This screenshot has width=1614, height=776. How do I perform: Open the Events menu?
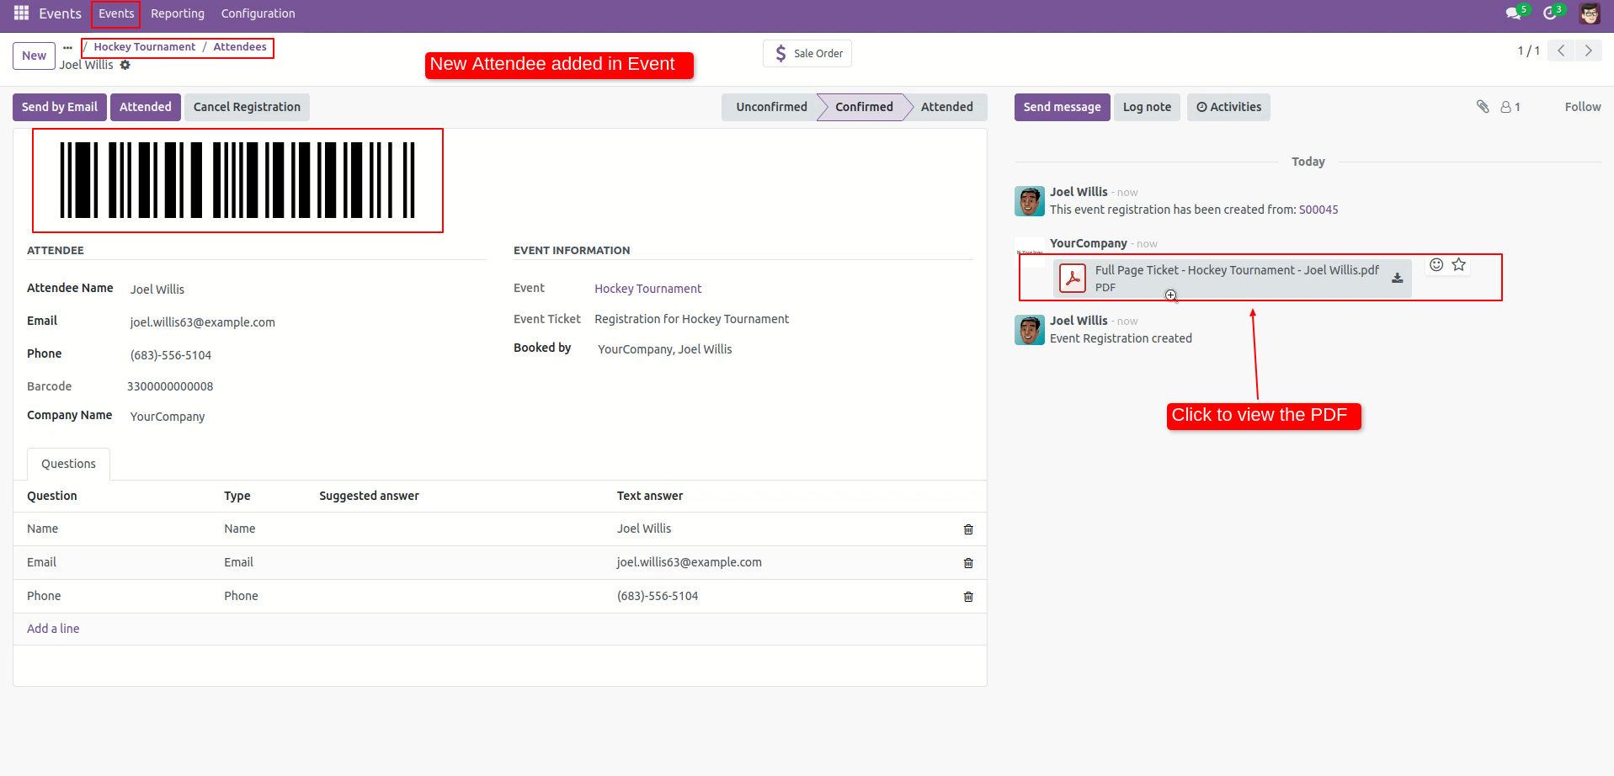(x=116, y=13)
